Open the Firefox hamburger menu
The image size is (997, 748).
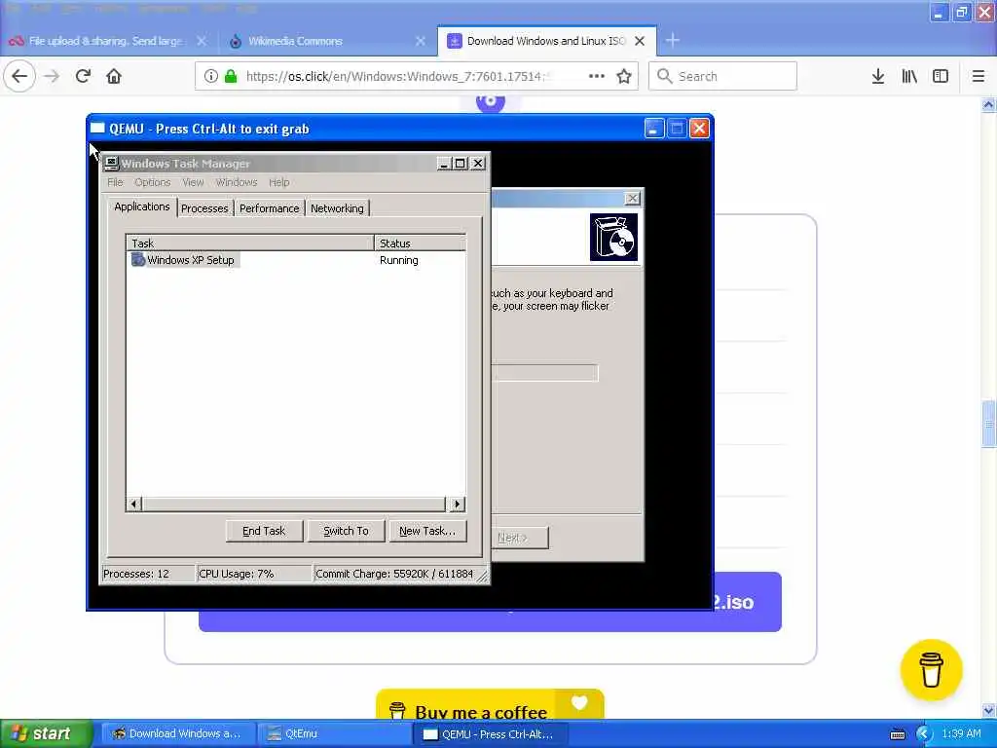point(979,76)
